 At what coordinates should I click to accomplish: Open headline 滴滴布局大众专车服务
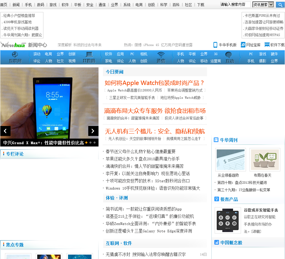(x=155, y=111)
